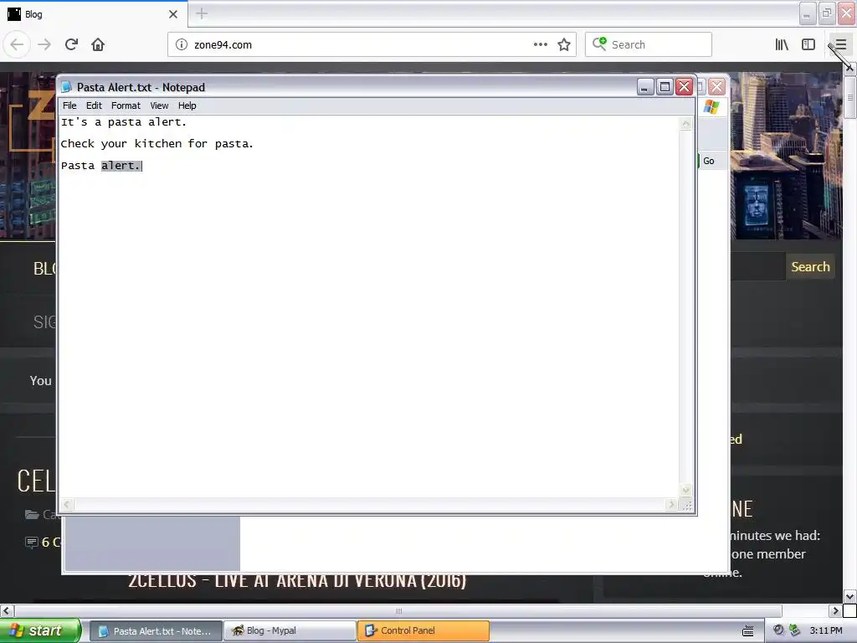Click Notepad horizontal scrollbar right arrow
The image size is (857, 643).
click(x=672, y=505)
